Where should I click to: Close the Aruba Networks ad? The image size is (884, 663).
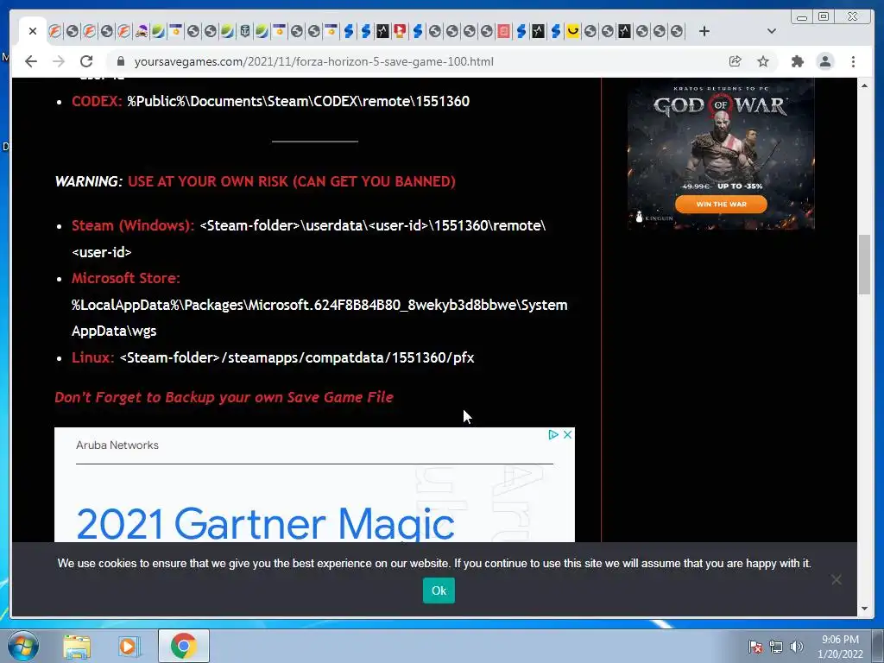568,435
